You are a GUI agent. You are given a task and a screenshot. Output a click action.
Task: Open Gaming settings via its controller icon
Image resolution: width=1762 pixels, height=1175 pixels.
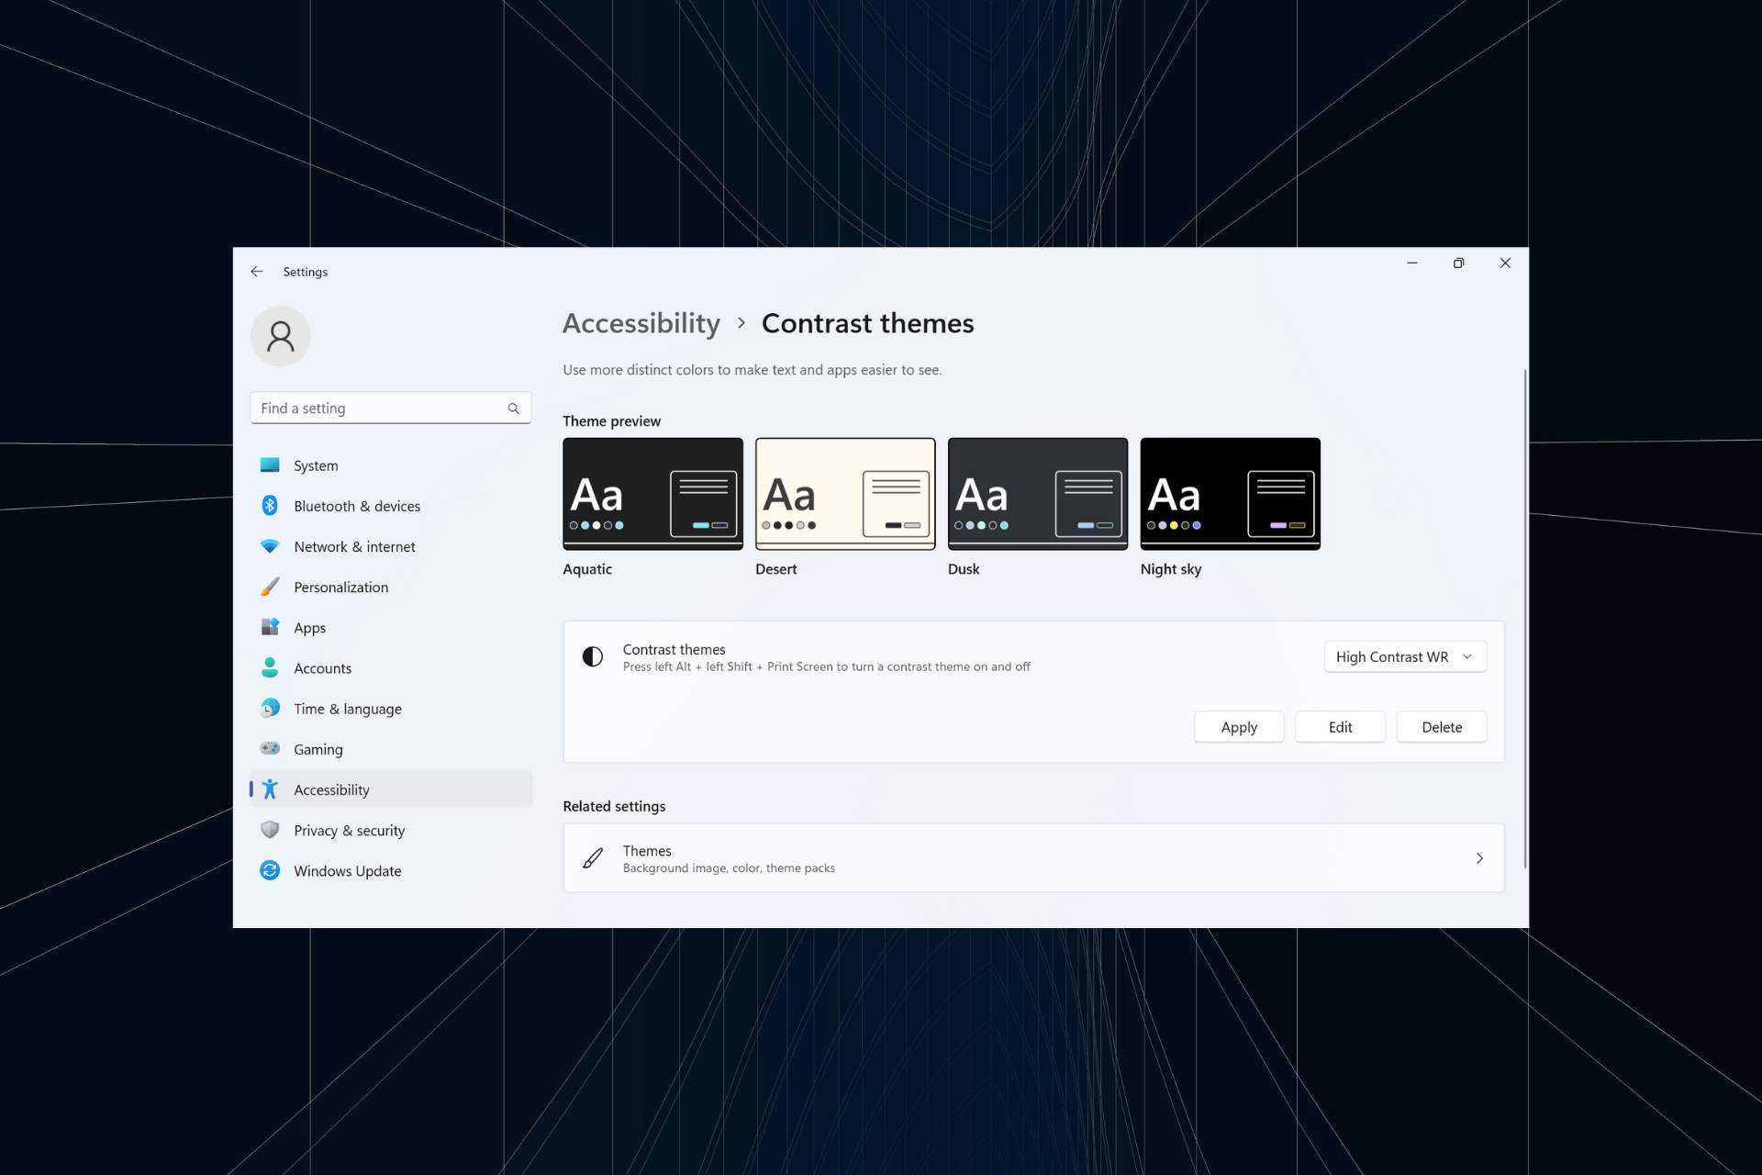coord(270,749)
